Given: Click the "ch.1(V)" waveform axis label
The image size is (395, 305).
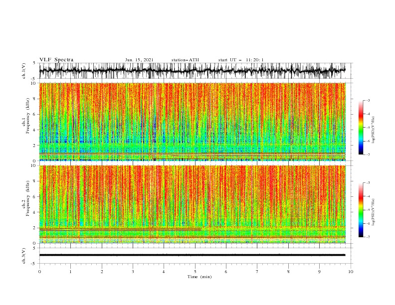Looking at the screenshot, I should pos(24,71).
